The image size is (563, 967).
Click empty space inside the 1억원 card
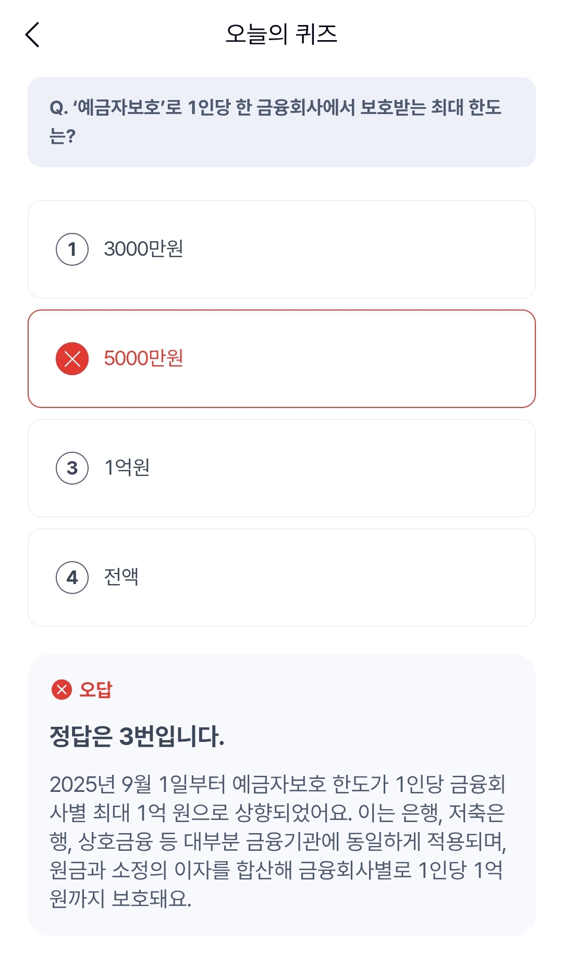365,468
